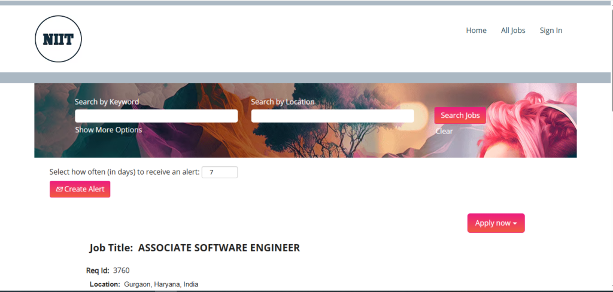
Task: Click the location text Gurgaon, Haryana, India
Action: [x=161, y=285]
